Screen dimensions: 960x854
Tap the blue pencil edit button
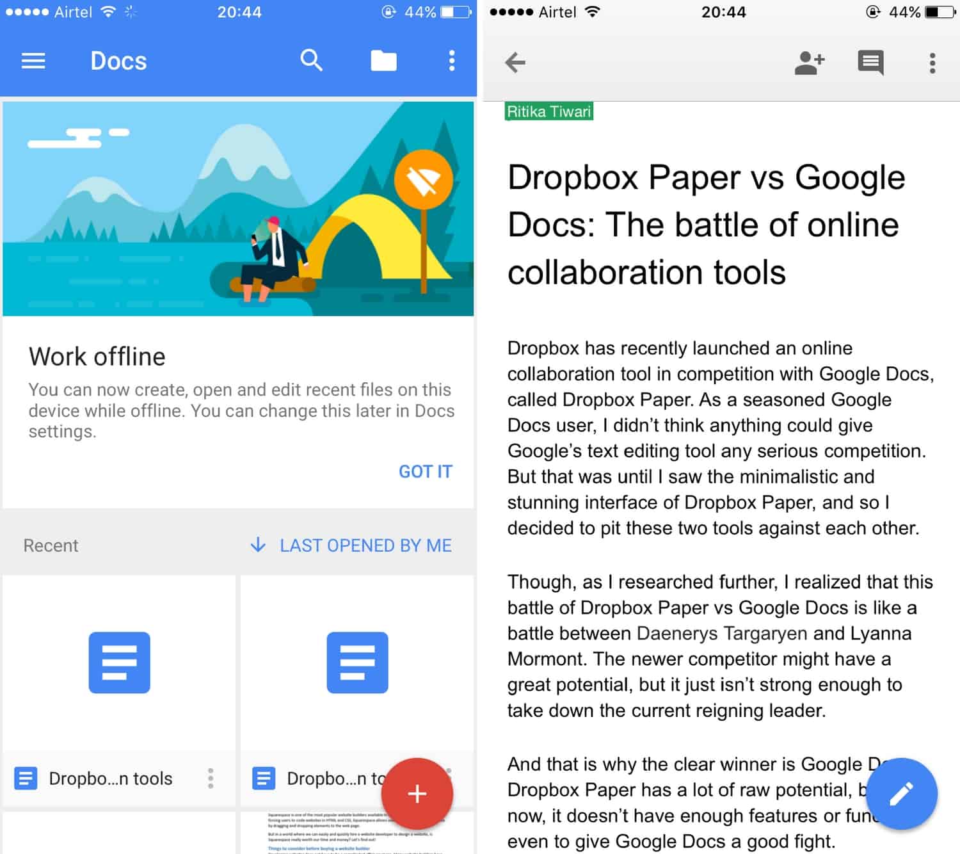[x=902, y=794]
